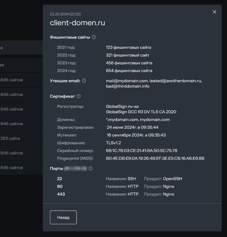Select the 263 сайта row in background list
Screen dimensions: 227x237
[x=10, y=139]
